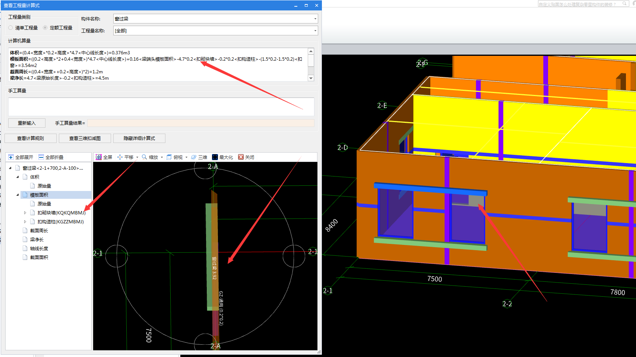
Task: Click the 重新输入 button
Action: click(27, 123)
